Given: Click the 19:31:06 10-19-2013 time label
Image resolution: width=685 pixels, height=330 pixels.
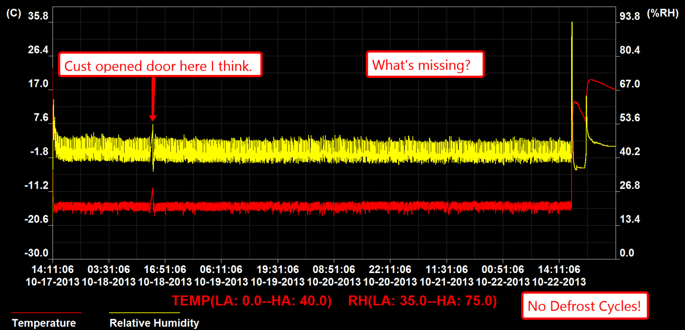Looking at the screenshot, I should pyautogui.click(x=277, y=276).
